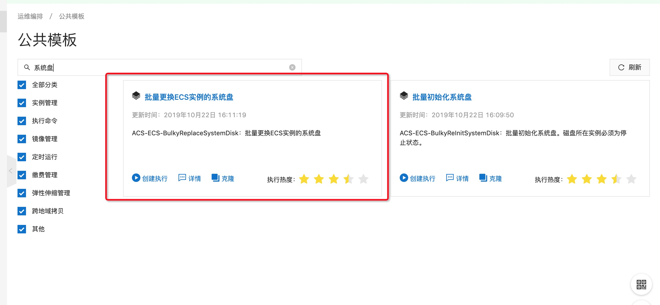Toggle the 定时运行 checkbox
This screenshot has height=305, width=660.
pyautogui.click(x=22, y=157)
